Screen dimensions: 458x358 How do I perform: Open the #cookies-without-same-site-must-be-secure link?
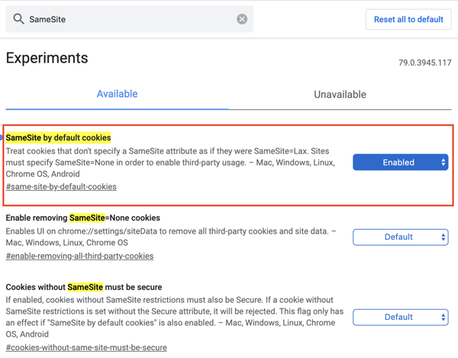click(86, 347)
